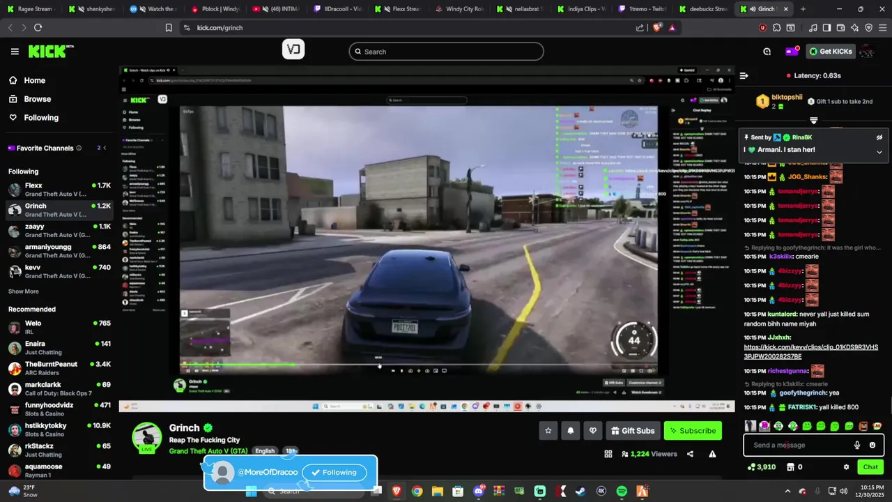Open the multi-view grid icon

[608, 454]
